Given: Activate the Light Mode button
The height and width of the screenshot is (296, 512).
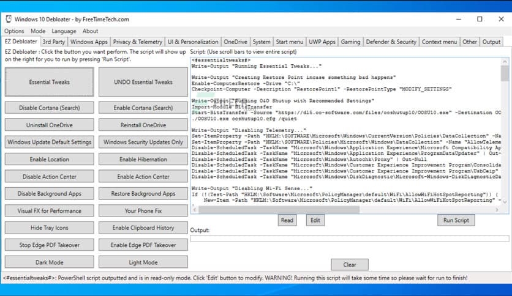Looking at the screenshot, I should pyautogui.click(x=143, y=262).
